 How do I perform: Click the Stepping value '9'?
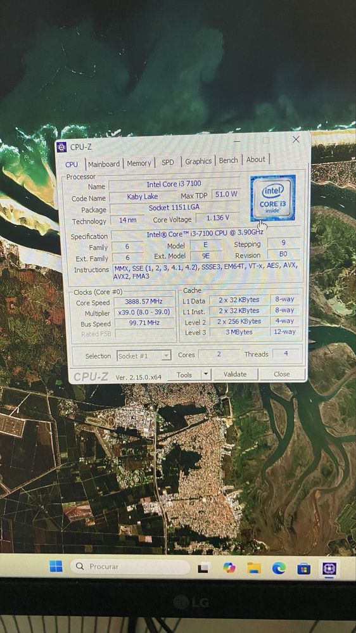point(284,243)
